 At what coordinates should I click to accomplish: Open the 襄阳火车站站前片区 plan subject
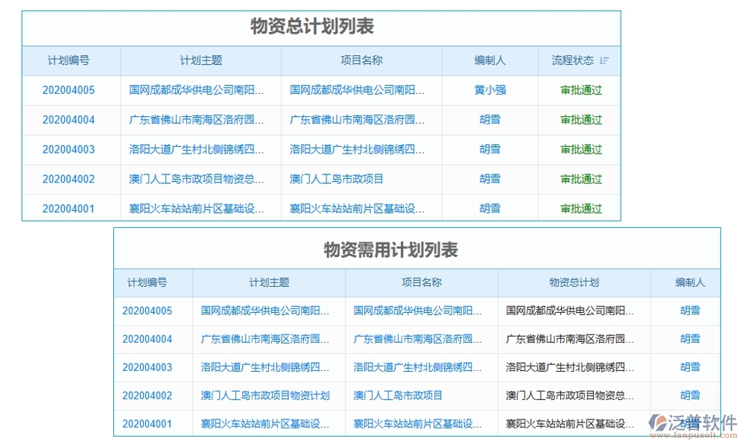tap(196, 209)
